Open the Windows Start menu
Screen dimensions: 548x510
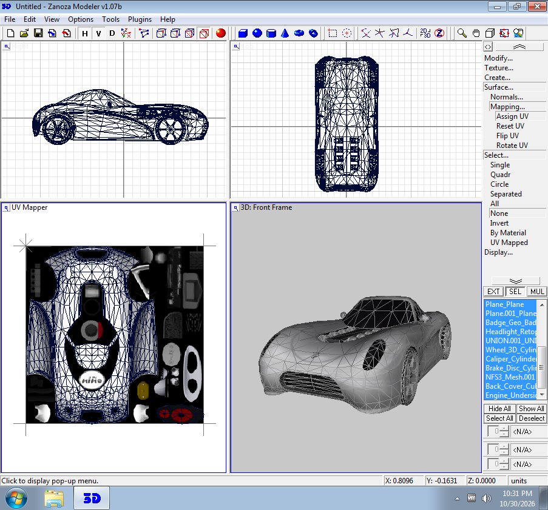pos(16,498)
